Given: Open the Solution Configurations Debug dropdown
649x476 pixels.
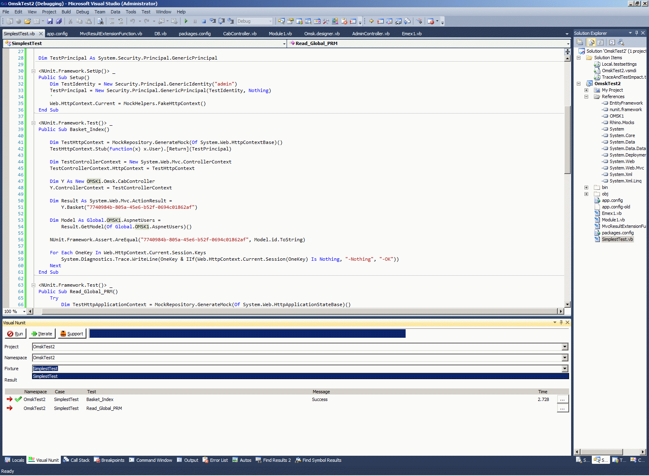Looking at the screenshot, I should pos(271,21).
